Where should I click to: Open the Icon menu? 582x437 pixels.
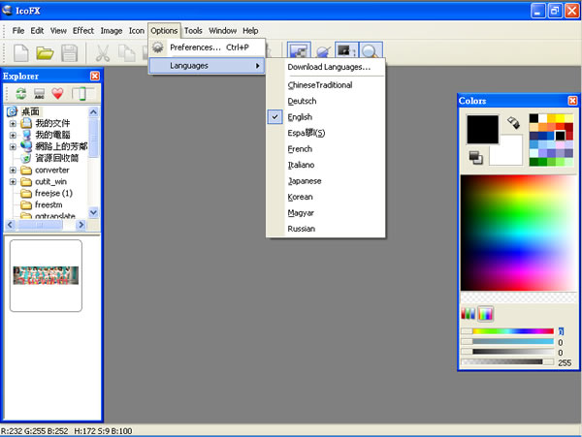click(137, 31)
